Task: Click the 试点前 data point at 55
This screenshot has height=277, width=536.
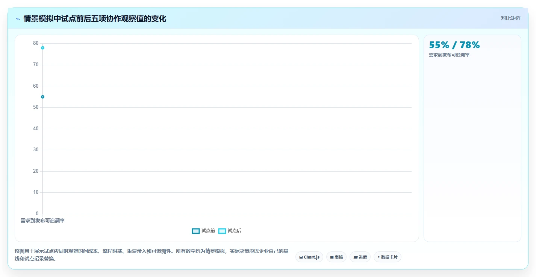Action: (42, 97)
